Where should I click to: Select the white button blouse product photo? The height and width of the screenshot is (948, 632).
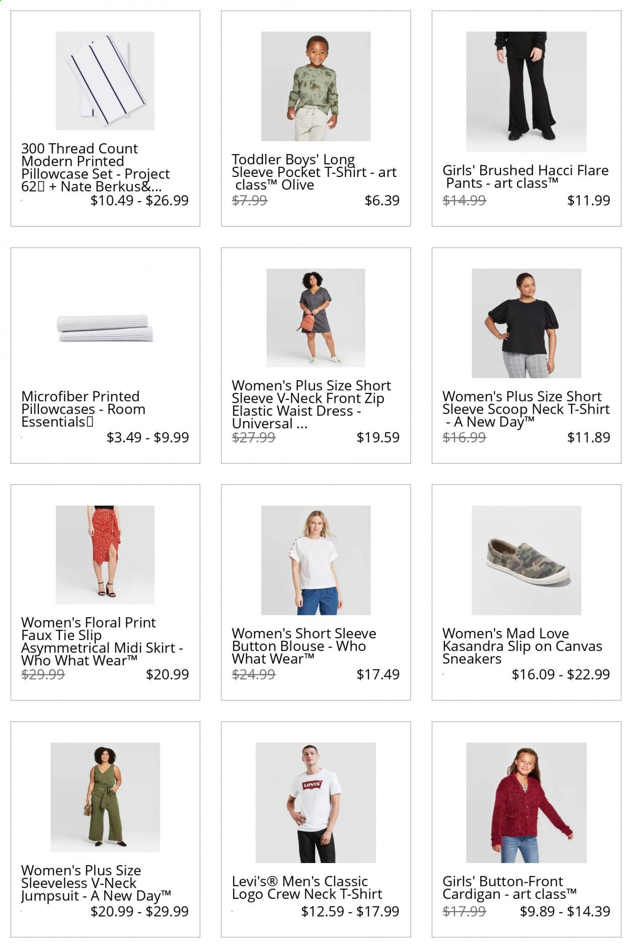pos(316,560)
